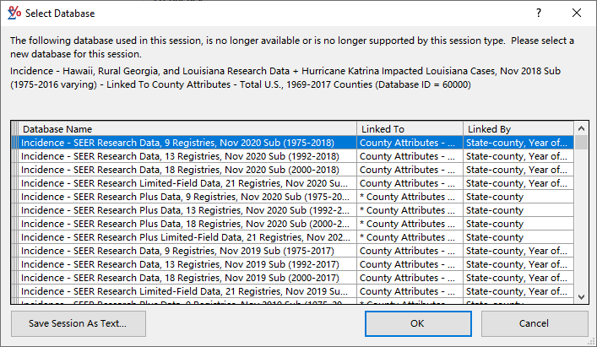Choose Research Limited-Field Data 21 Registries Nov 2020
The height and width of the screenshot is (347, 597).
(184, 183)
